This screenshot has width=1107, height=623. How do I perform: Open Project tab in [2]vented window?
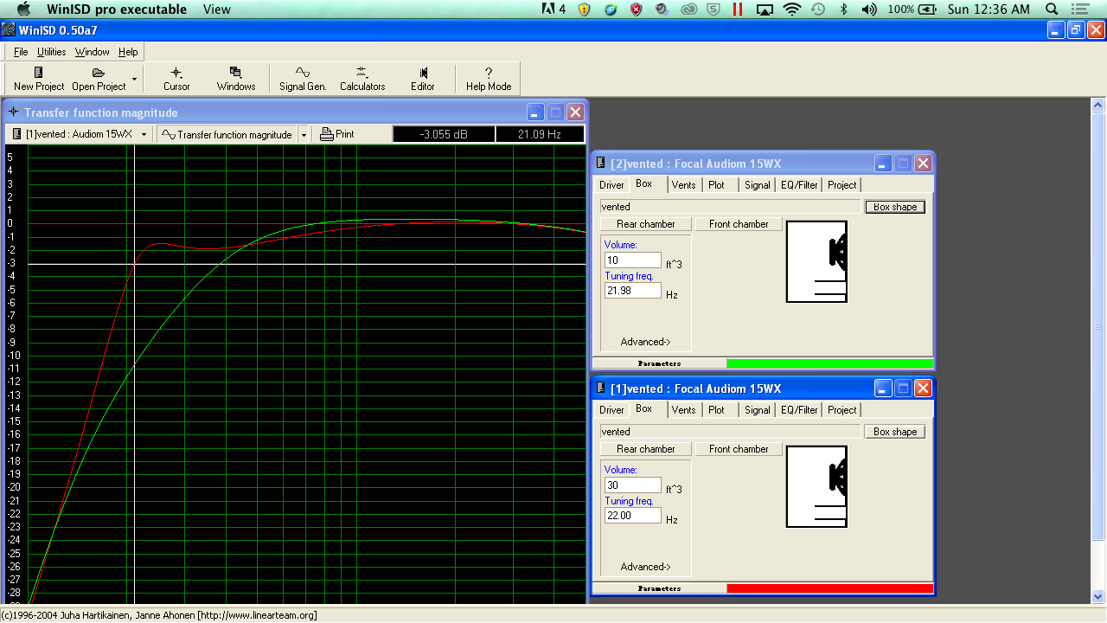pos(841,185)
